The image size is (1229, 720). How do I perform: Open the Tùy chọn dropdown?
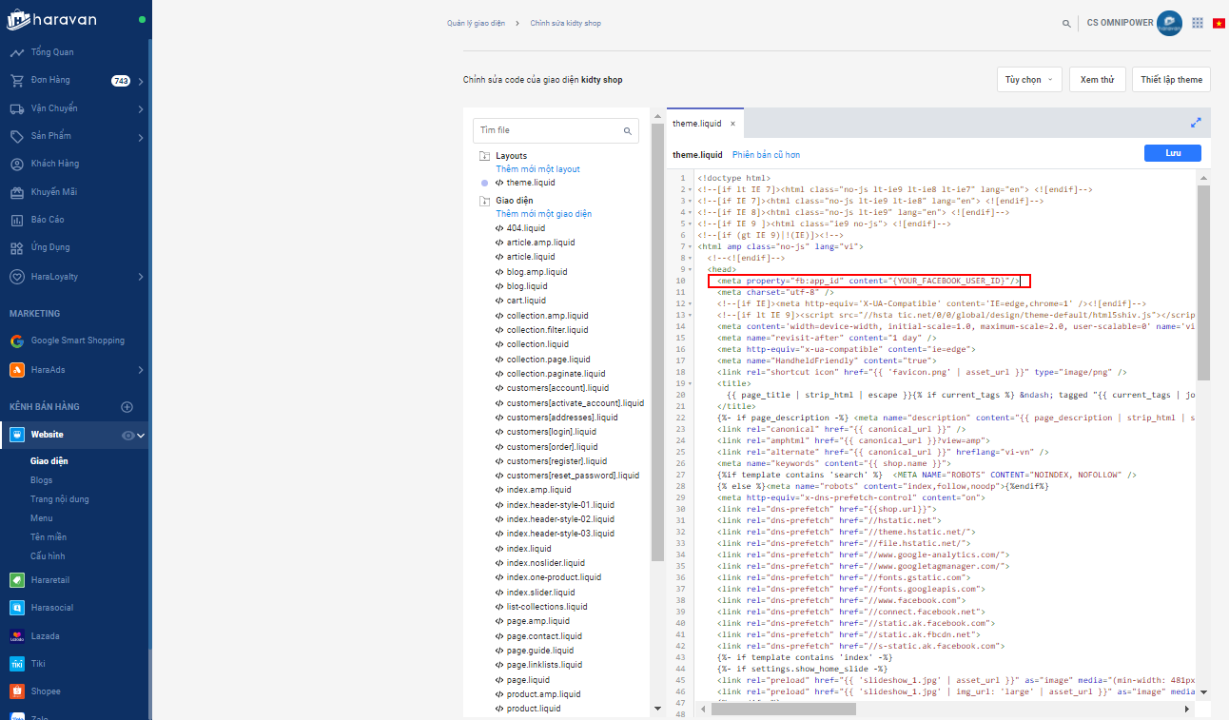1029,80
